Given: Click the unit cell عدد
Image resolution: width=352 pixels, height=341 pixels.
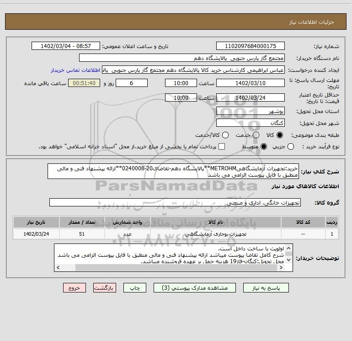Looking at the screenshot, I should tap(127, 234).
